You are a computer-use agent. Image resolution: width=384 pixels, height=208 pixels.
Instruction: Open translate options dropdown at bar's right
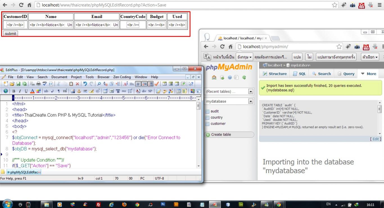pyautogui.click(x=370, y=57)
